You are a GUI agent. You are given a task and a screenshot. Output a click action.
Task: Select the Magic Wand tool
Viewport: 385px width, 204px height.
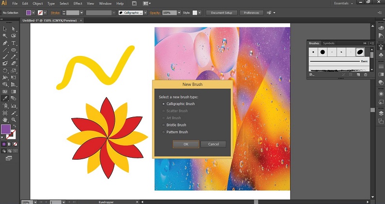pyautogui.click(x=5, y=36)
